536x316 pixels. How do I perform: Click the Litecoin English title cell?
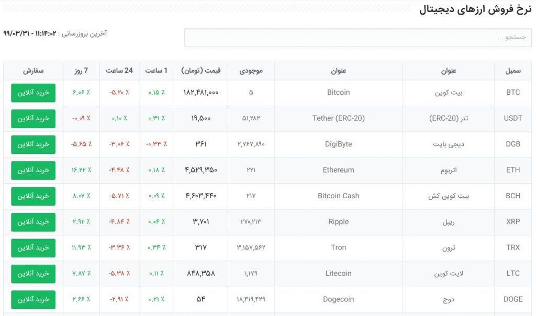click(339, 273)
